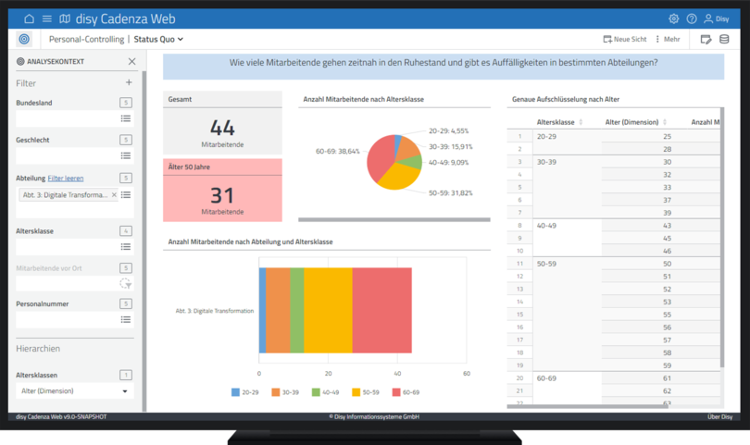Close the Analysekontext panel
Screen dimensions: 750x445
coord(132,61)
